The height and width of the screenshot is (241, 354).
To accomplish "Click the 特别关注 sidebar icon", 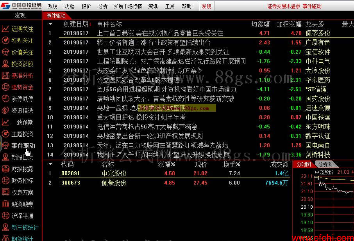I will [x=5, y=40].
